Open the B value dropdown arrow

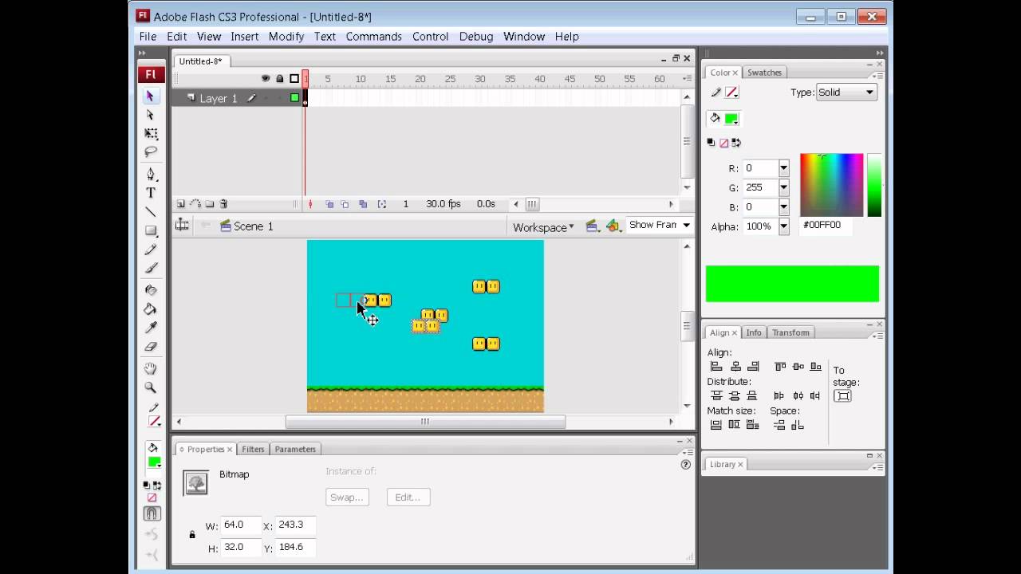783,207
